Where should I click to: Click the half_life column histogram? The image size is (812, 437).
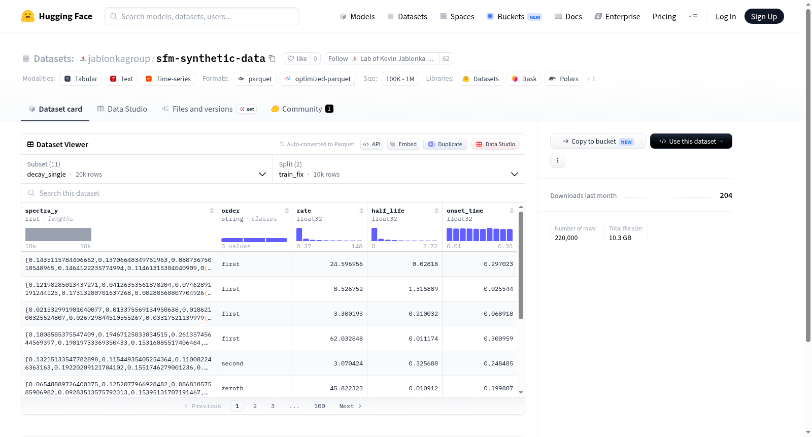(404, 234)
